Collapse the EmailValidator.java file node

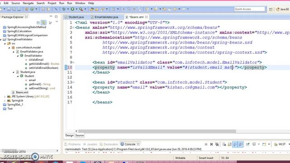click(x=14, y=52)
